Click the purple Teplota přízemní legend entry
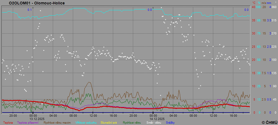Viewport: 278px width, 125px height. click(28, 122)
